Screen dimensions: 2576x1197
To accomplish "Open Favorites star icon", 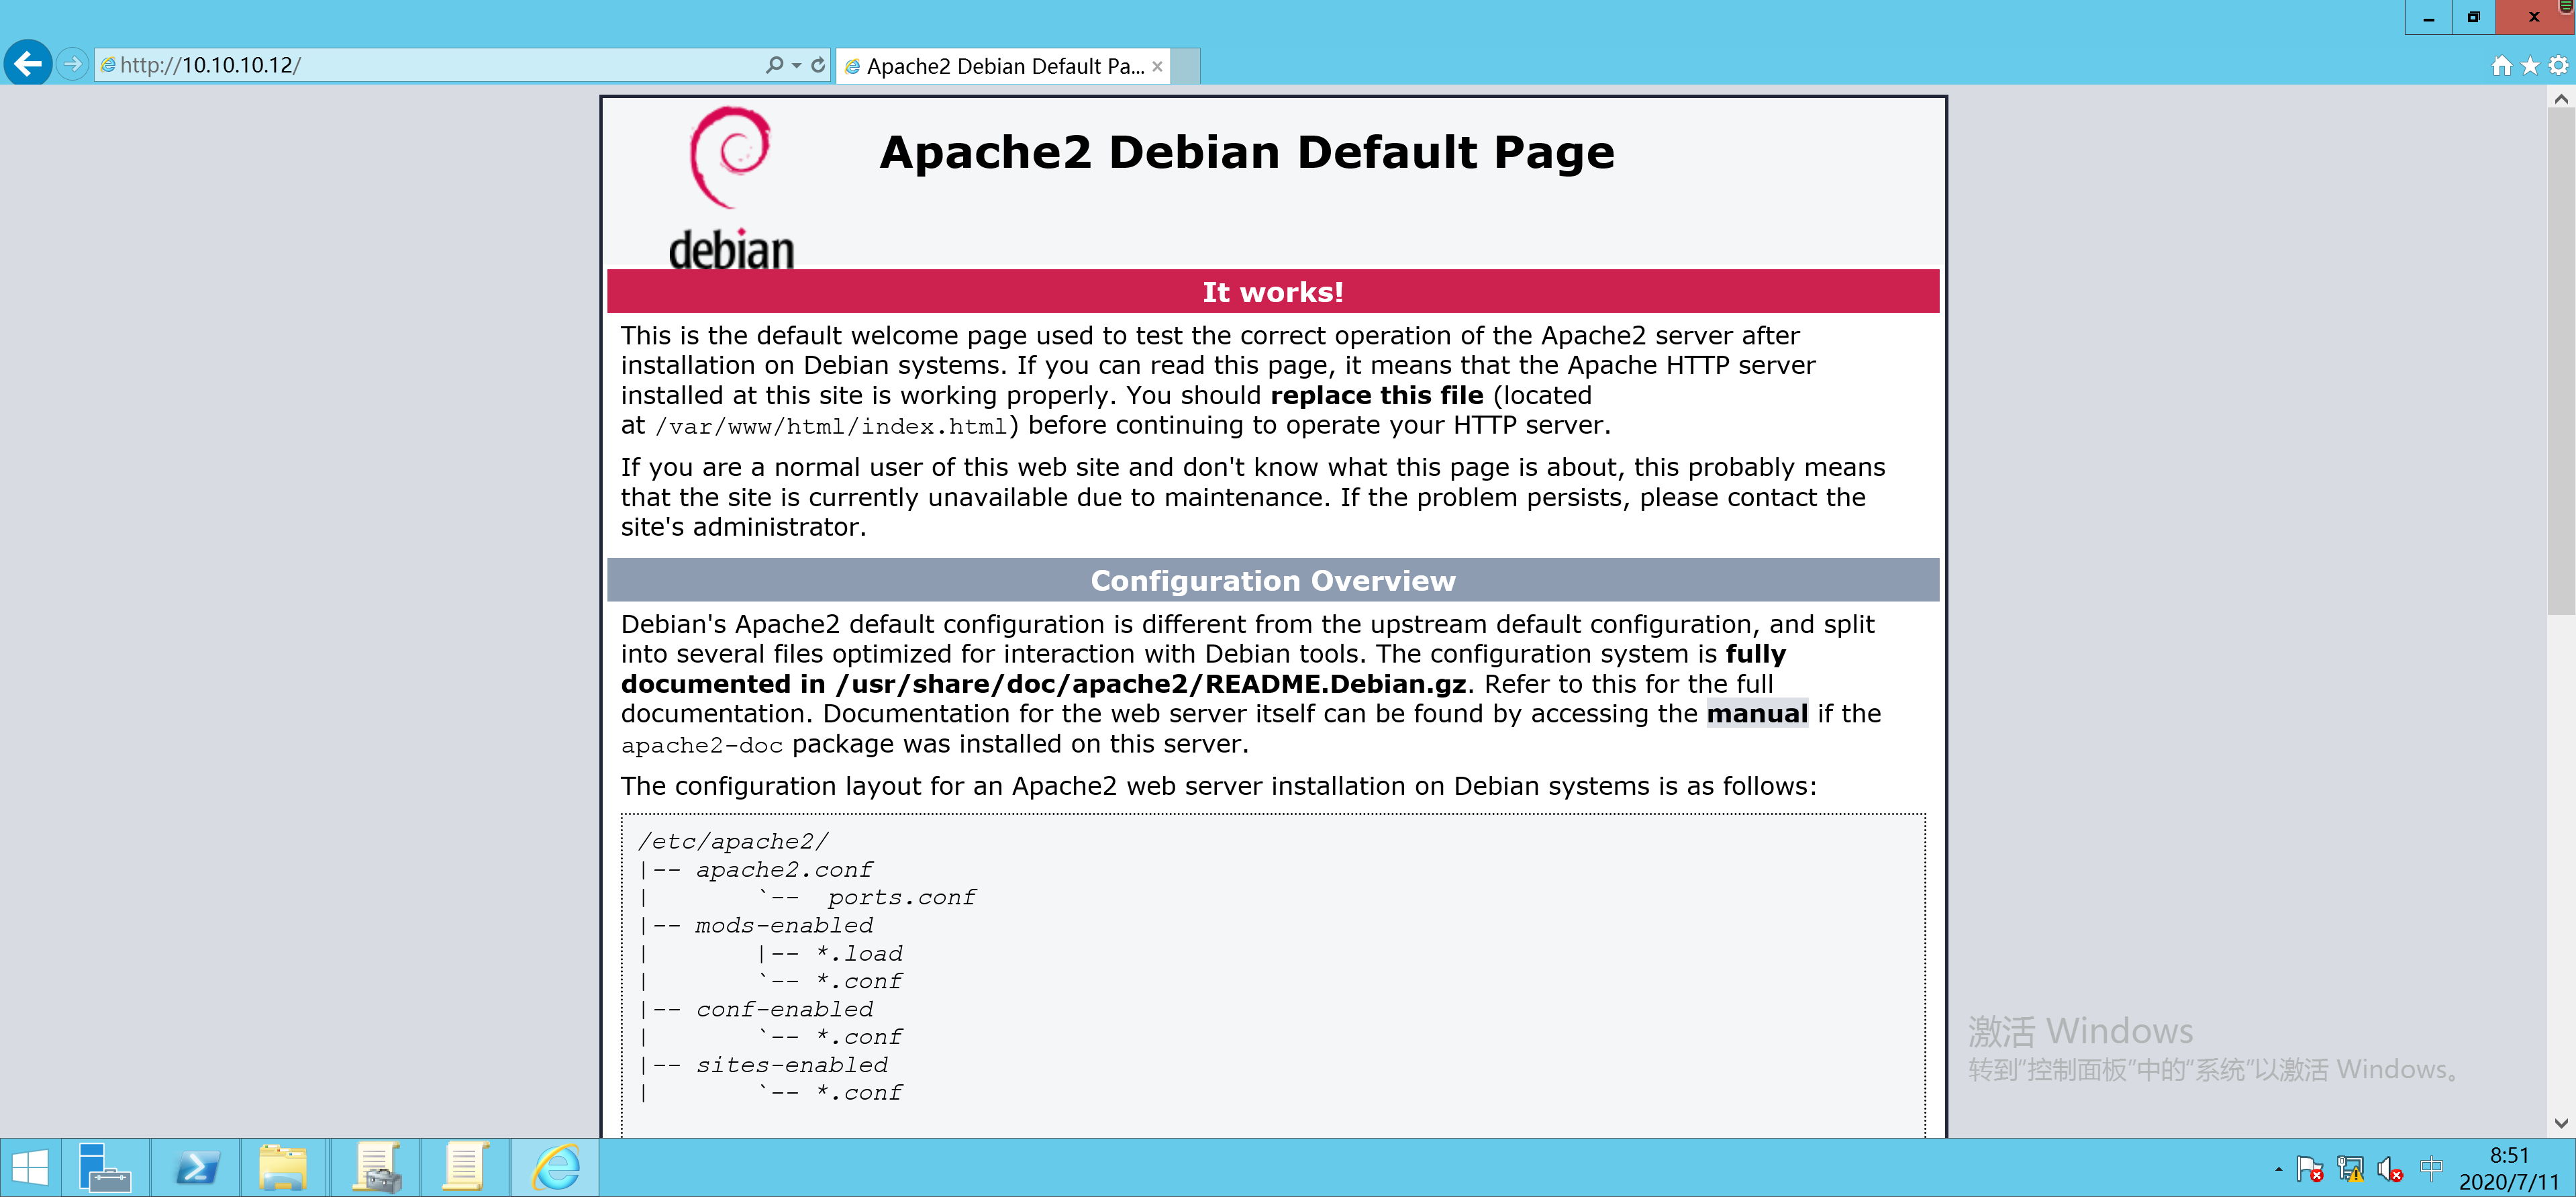I will [2530, 66].
